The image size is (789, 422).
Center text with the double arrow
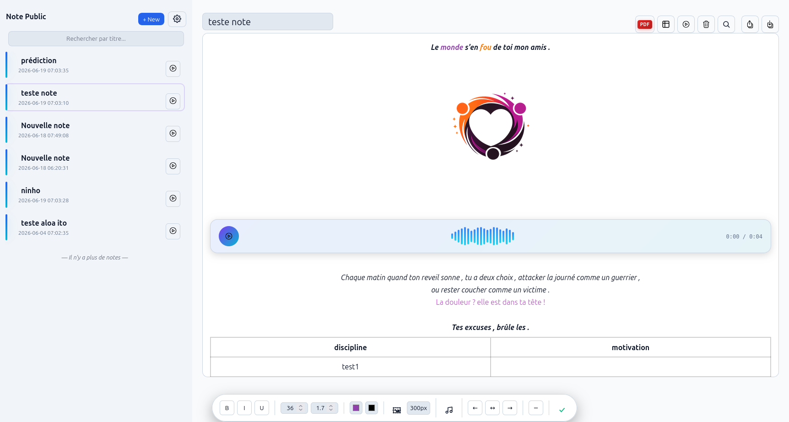click(x=492, y=408)
